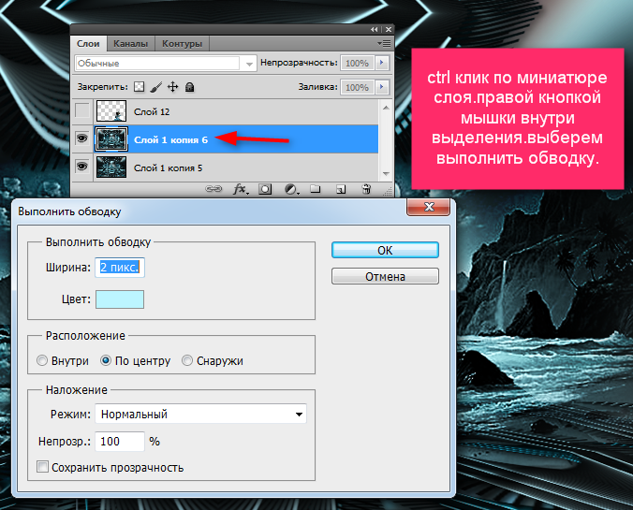633x510 pixels.
Task: Create new adjustment layer icon
Action: coord(291,189)
